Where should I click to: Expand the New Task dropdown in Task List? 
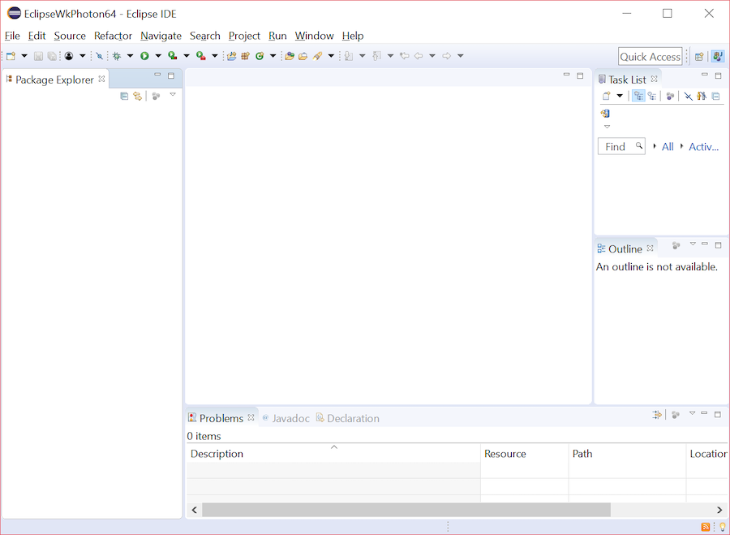(x=620, y=96)
